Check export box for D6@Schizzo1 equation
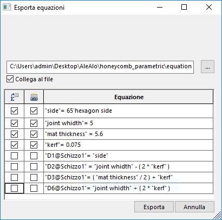This screenshot has width=222, height=220. tap(14, 189)
